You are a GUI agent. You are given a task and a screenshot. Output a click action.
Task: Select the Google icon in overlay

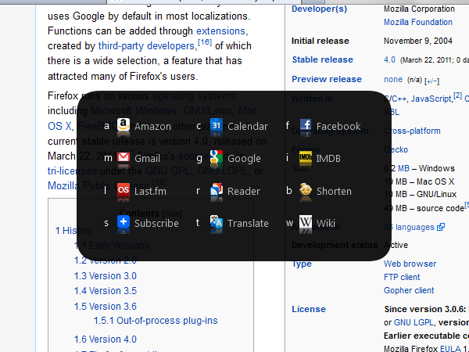click(217, 157)
